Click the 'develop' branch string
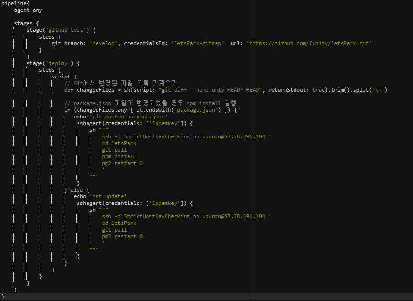 103,43
